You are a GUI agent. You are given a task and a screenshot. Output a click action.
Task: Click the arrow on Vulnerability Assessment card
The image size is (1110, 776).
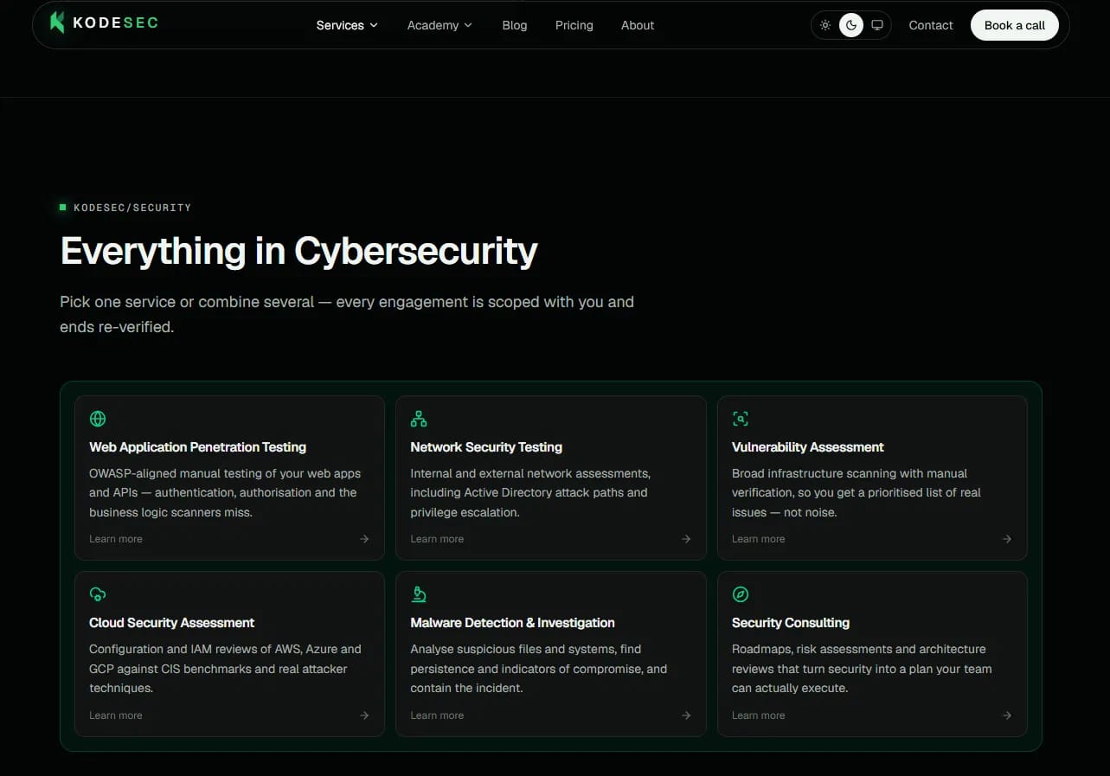pos(1007,539)
